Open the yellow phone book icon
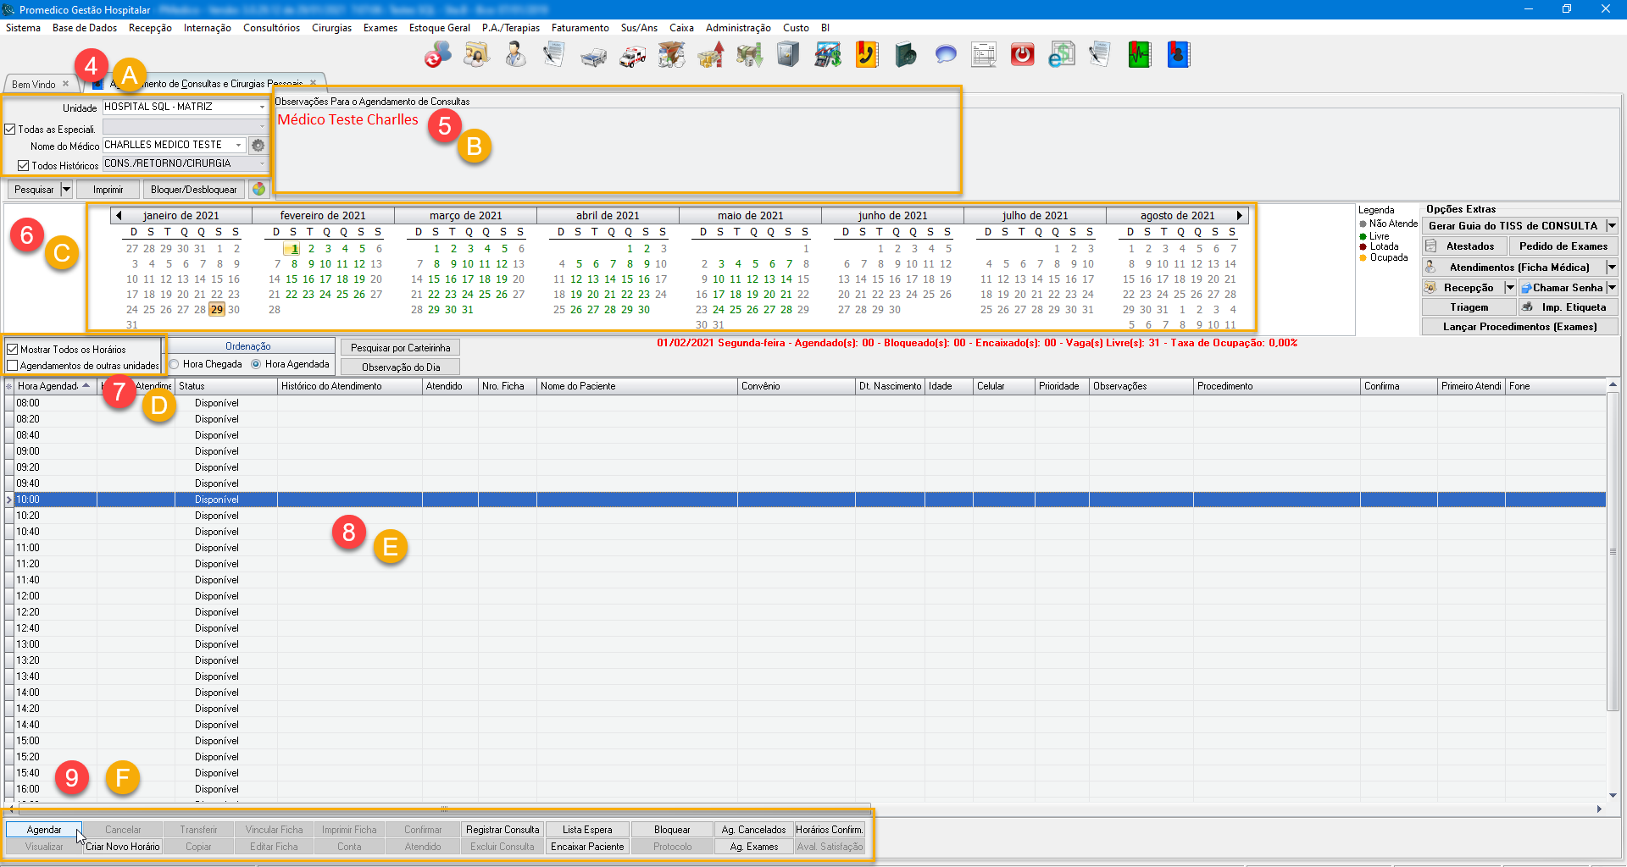The image size is (1627, 867). [866, 55]
